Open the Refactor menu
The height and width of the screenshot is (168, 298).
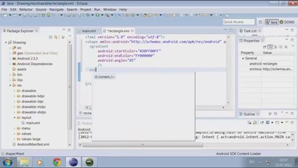tap(26, 9)
